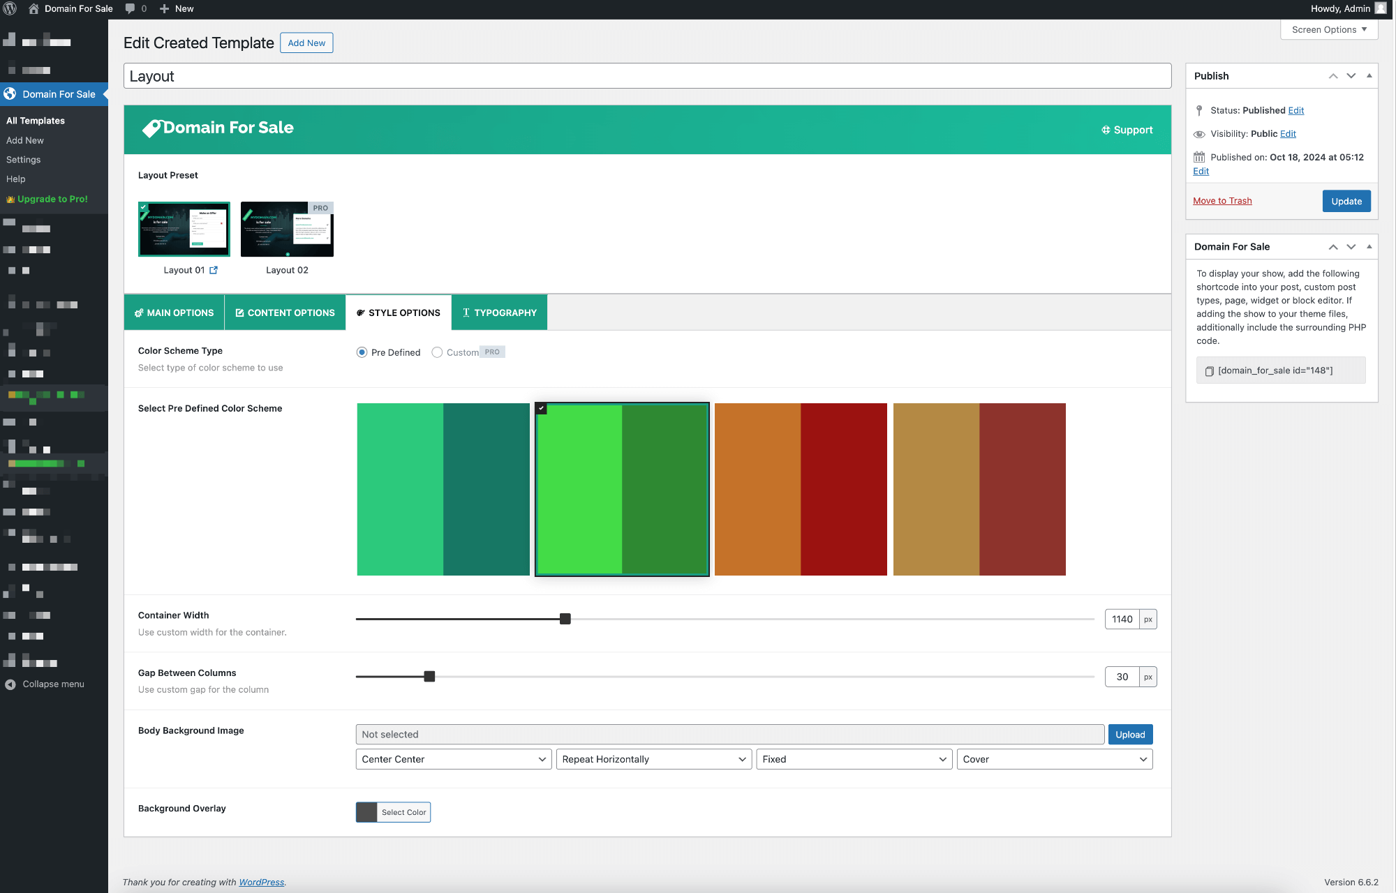1396x893 pixels.
Task: Select Layout 01 preset thumbnail
Action: coord(184,230)
